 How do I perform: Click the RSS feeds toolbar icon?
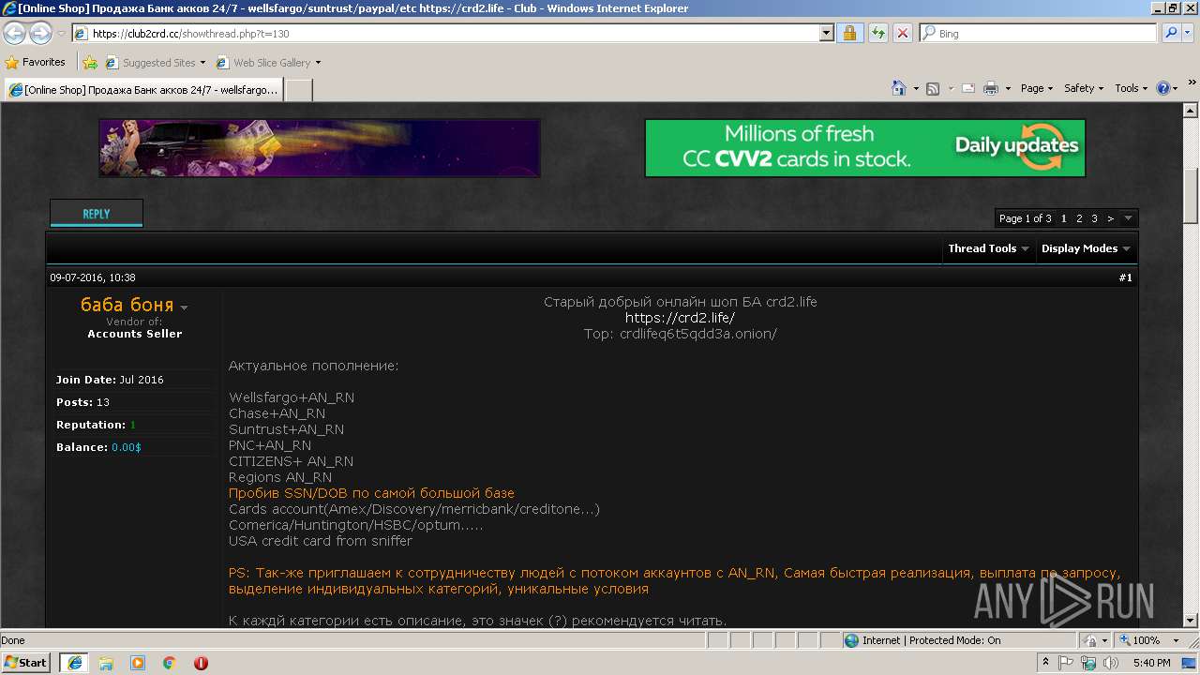click(933, 88)
